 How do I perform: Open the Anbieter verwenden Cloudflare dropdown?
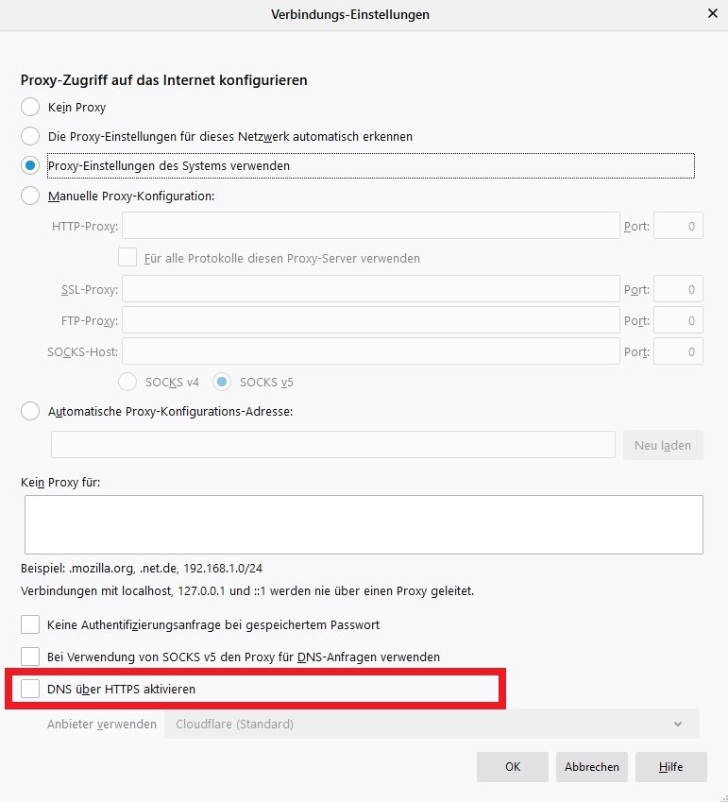431,724
